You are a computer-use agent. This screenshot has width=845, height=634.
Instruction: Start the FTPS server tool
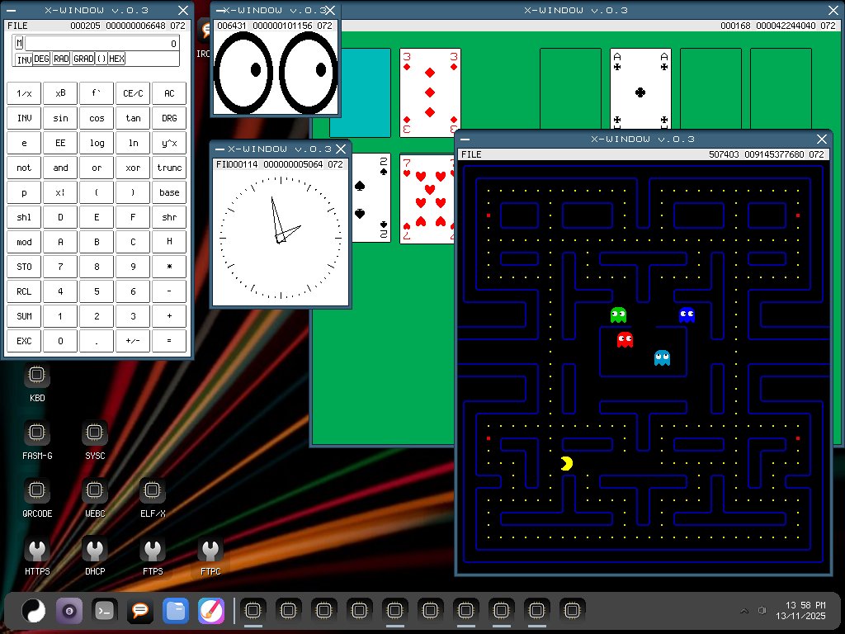click(152, 548)
